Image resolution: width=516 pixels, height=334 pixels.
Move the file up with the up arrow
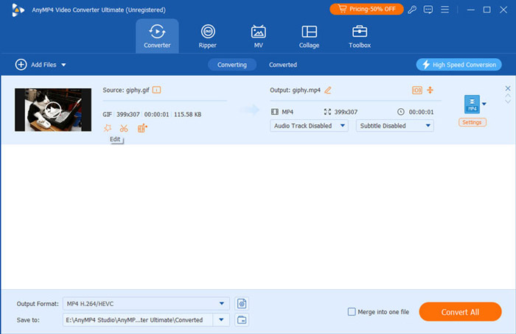508,96
